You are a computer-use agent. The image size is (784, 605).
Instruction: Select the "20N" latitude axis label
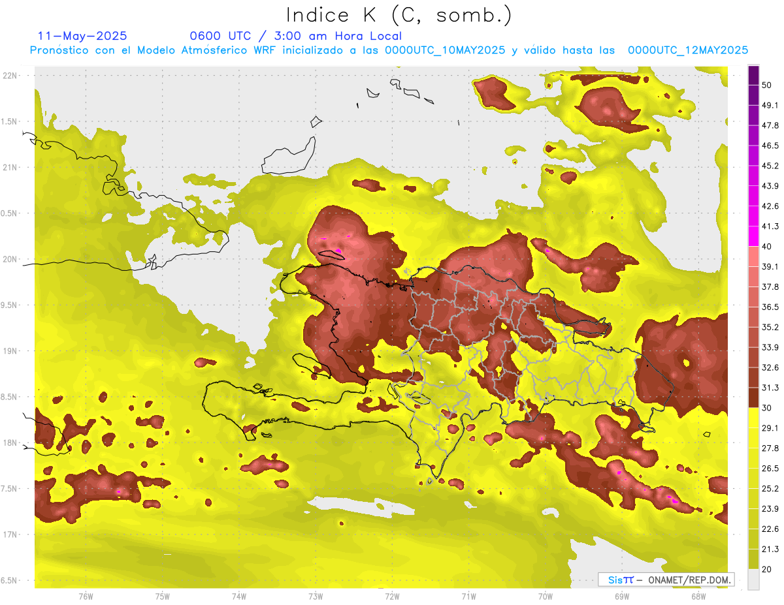pyautogui.click(x=10, y=259)
